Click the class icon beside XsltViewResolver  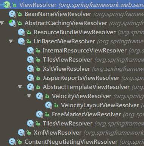click(x=30, y=69)
